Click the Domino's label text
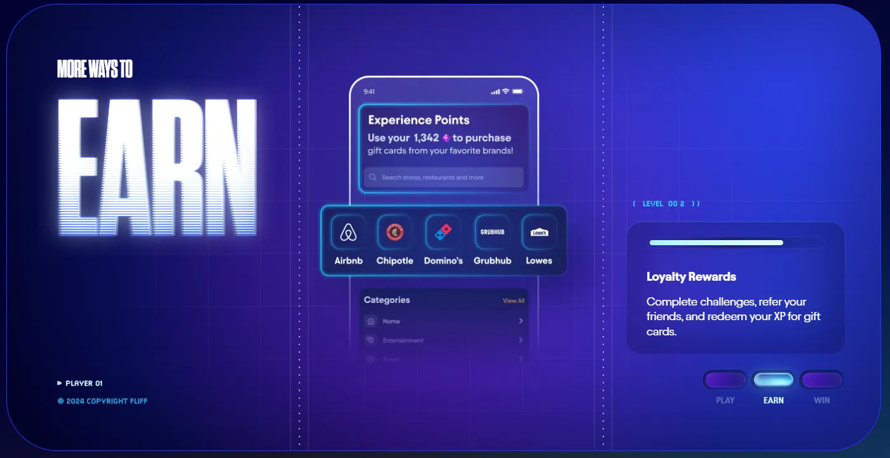 coord(443,260)
